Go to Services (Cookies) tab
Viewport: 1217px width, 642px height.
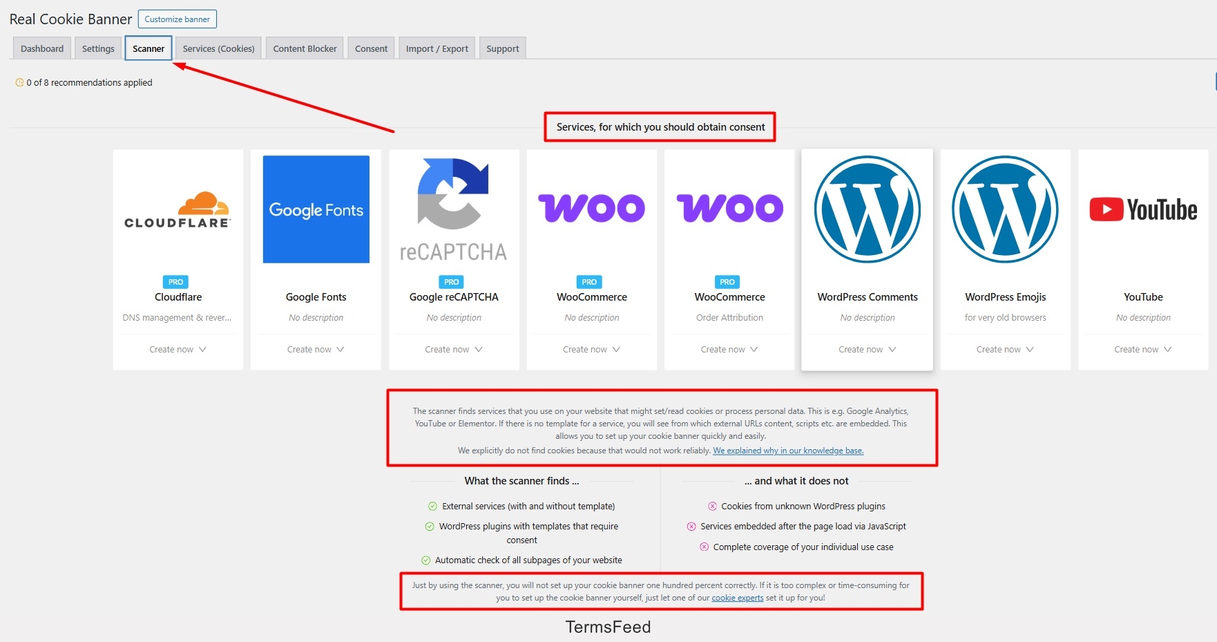click(218, 48)
